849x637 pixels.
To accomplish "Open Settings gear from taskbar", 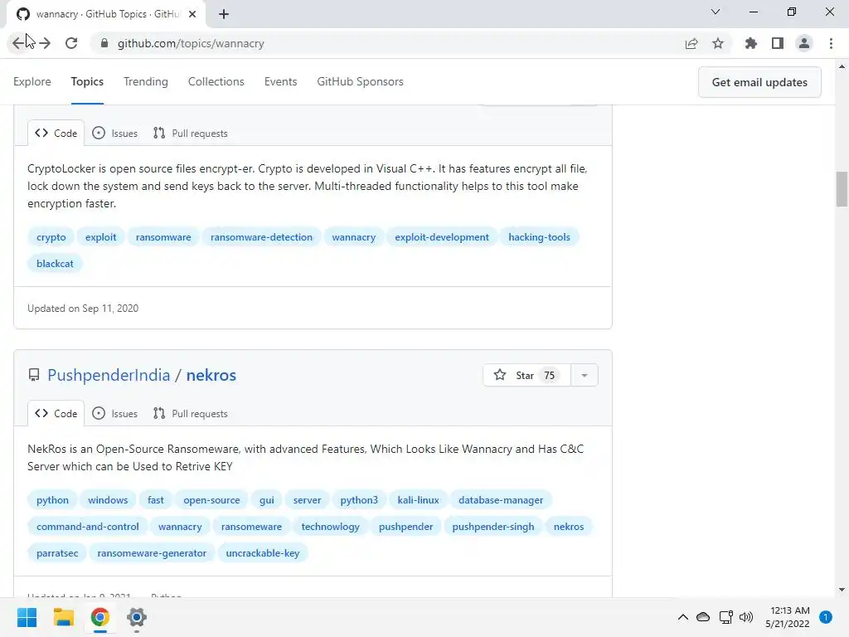I will pyautogui.click(x=137, y=617).
